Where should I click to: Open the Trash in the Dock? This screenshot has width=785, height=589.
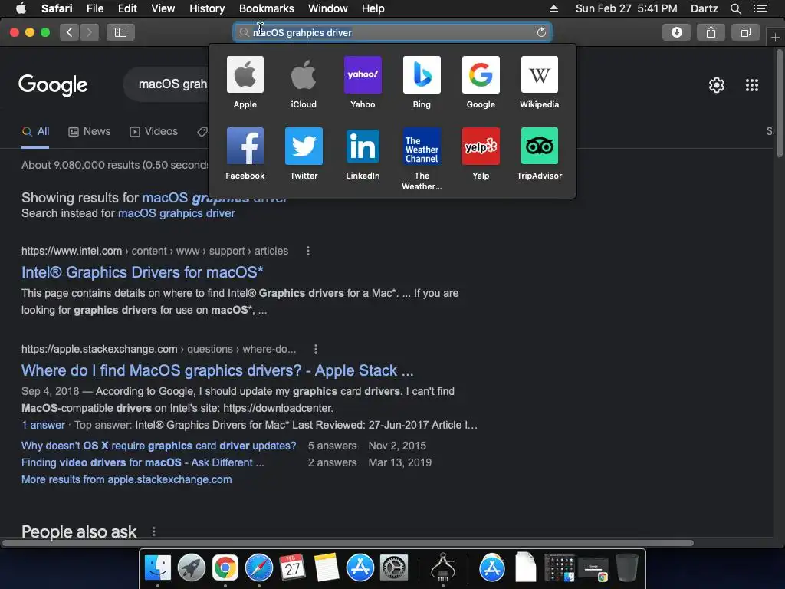627,568
